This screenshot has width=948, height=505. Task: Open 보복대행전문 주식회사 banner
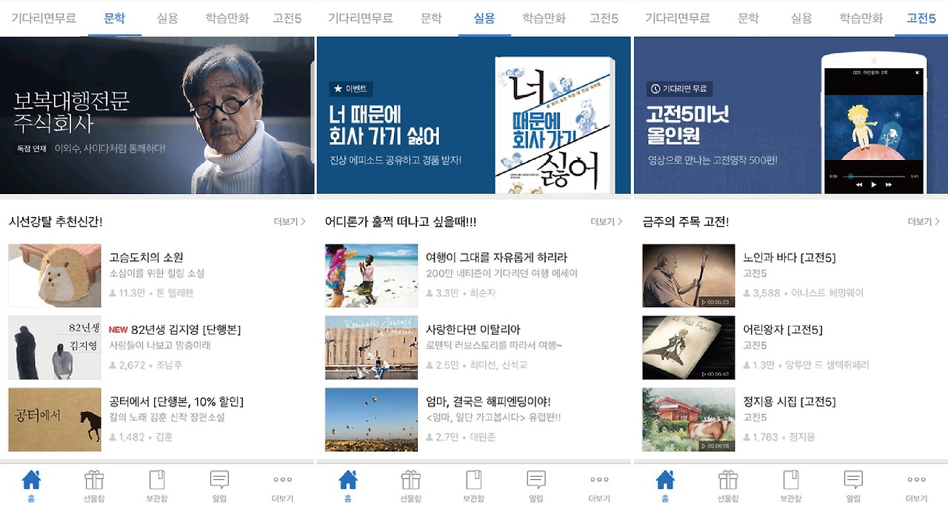[x=157, y=115]
